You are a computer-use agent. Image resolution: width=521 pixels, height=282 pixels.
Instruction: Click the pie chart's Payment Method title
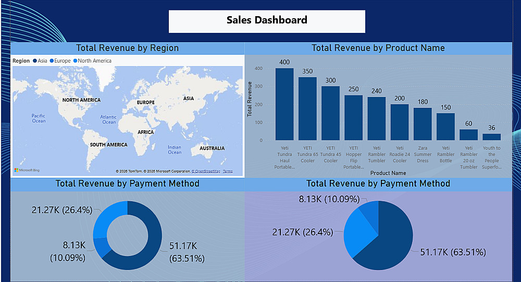pyautogui.click(x=378, y=183)
